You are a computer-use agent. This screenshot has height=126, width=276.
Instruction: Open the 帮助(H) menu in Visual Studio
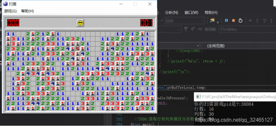coord(211,13)
